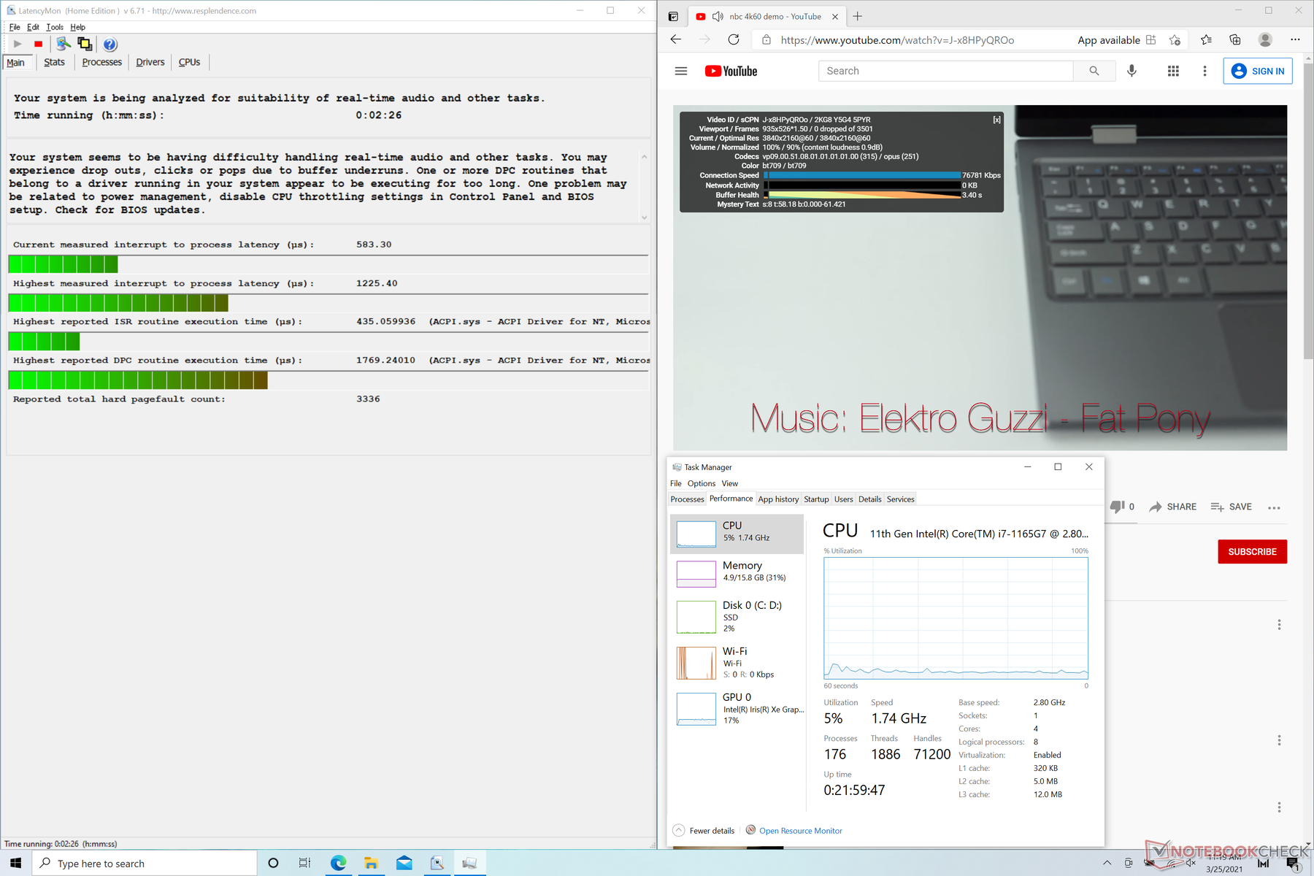
Task: Switch to Task Manager Startup tab
Action: tap(816, 499)
